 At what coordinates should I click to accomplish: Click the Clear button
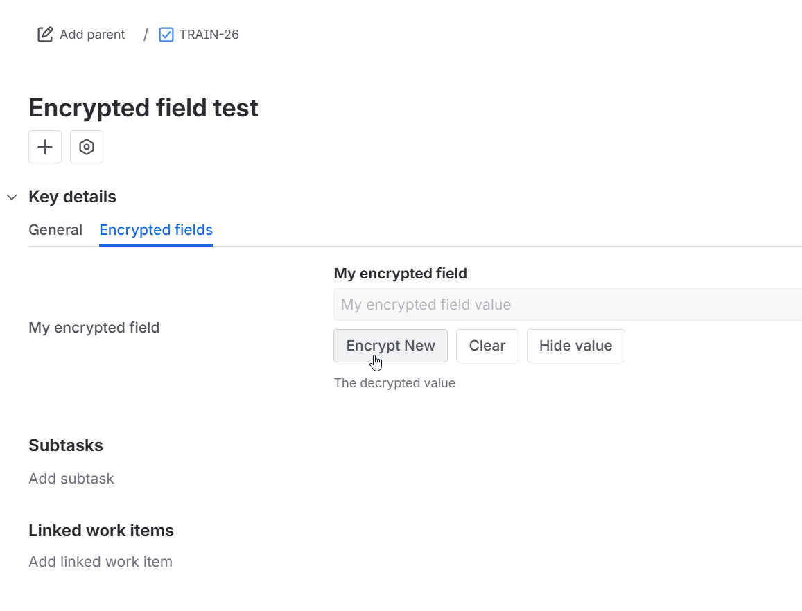[x=487, y=345]
